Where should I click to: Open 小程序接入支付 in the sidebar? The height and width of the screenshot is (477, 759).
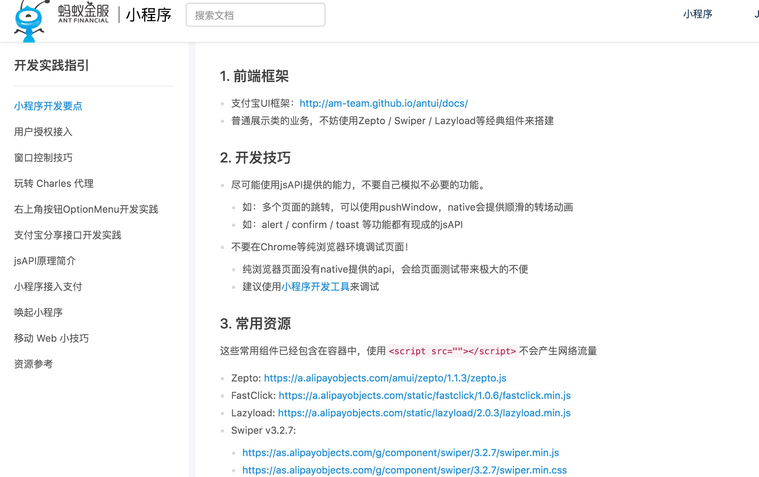(48, 287)
